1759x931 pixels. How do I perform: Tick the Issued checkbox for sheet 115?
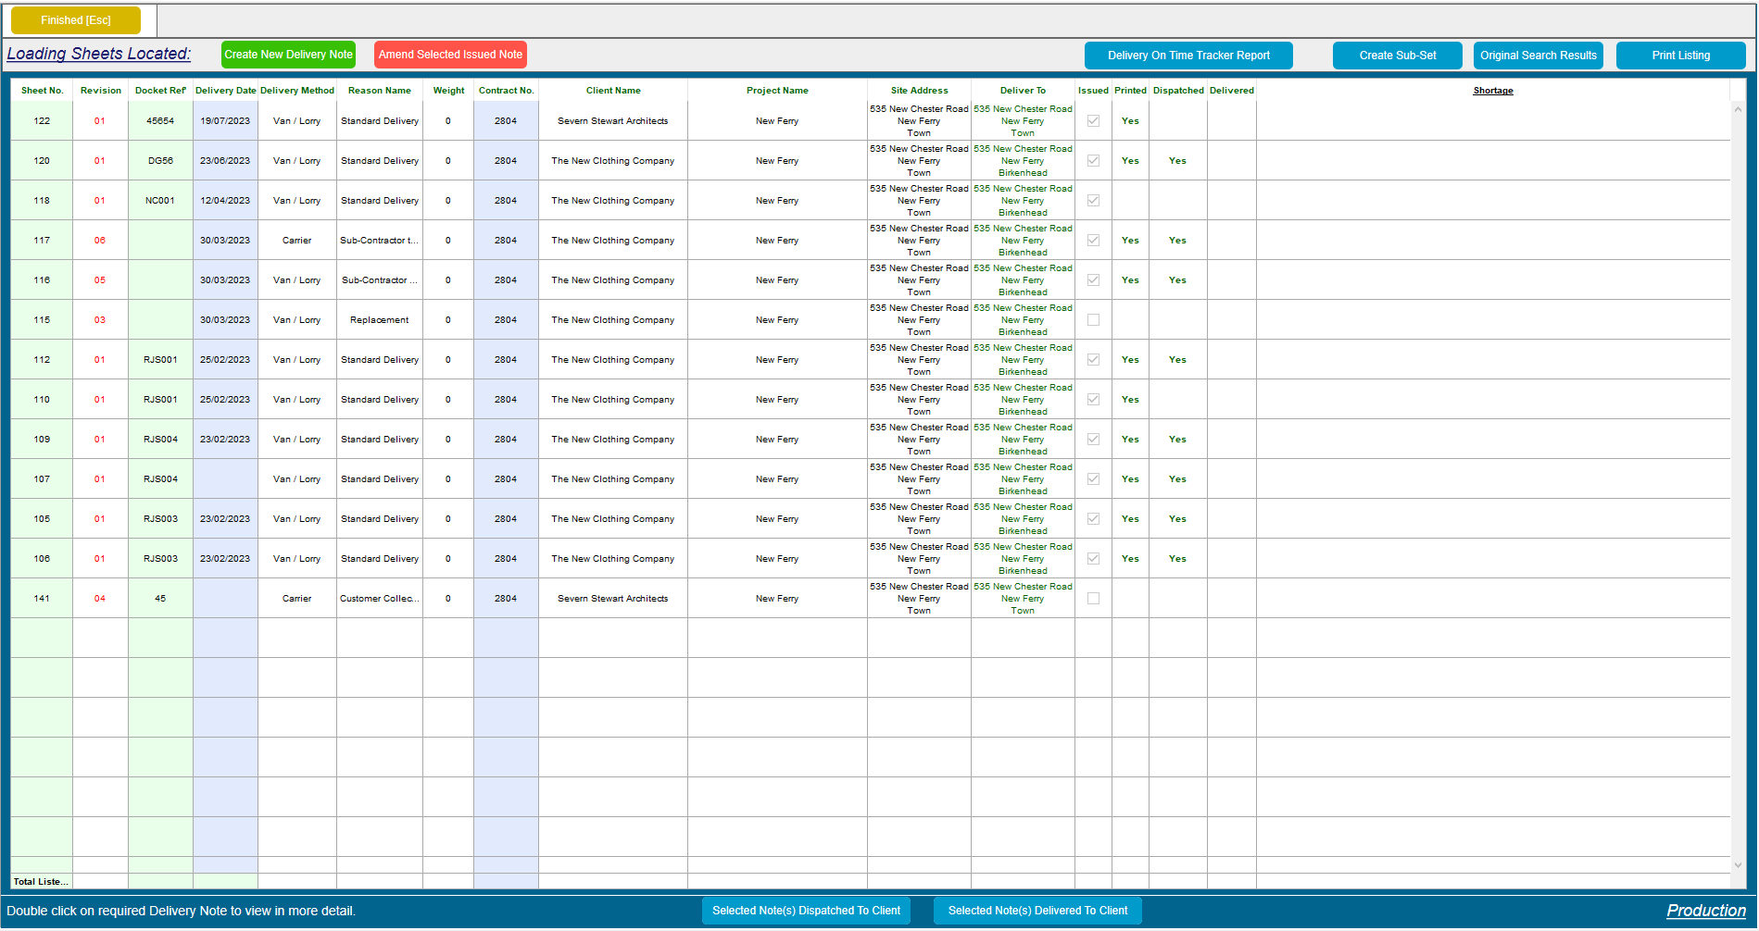1093,319
